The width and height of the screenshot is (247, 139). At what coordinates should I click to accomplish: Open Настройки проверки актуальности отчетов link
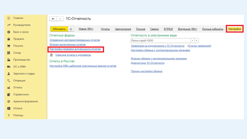[75, 49]
